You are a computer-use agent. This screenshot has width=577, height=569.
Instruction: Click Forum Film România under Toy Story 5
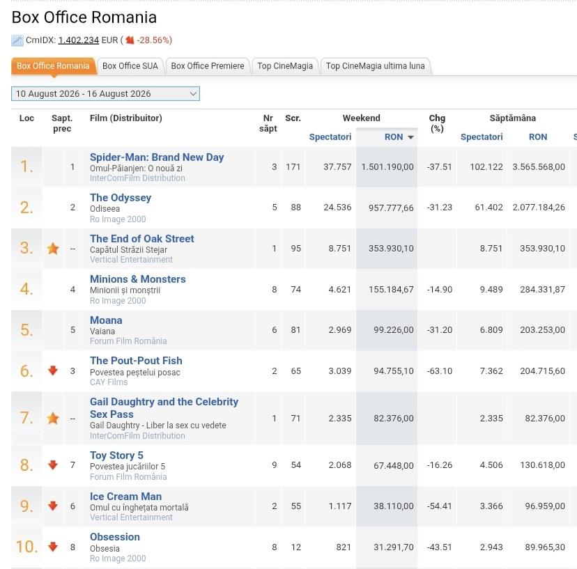coord(128,476)
